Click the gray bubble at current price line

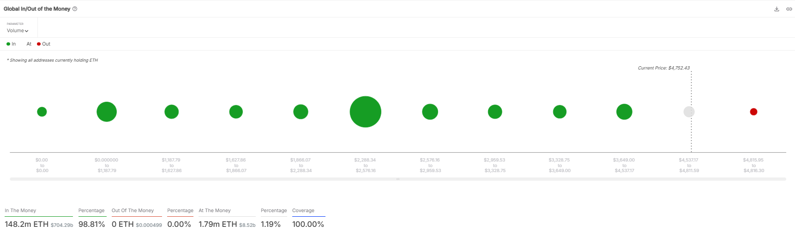pos(689,112)
